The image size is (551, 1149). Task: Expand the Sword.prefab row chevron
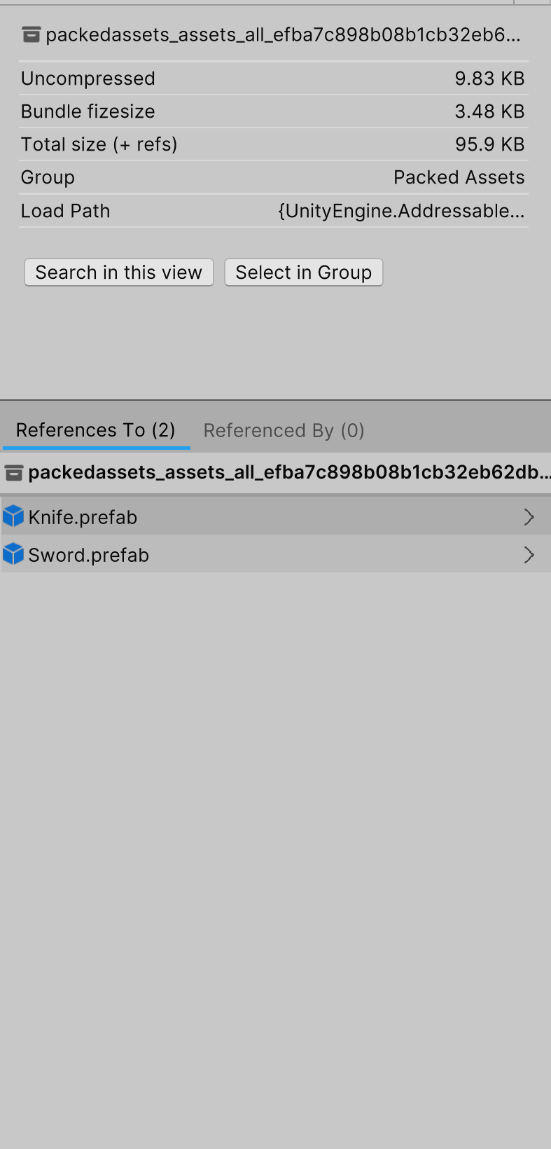[x=529, y=555]
